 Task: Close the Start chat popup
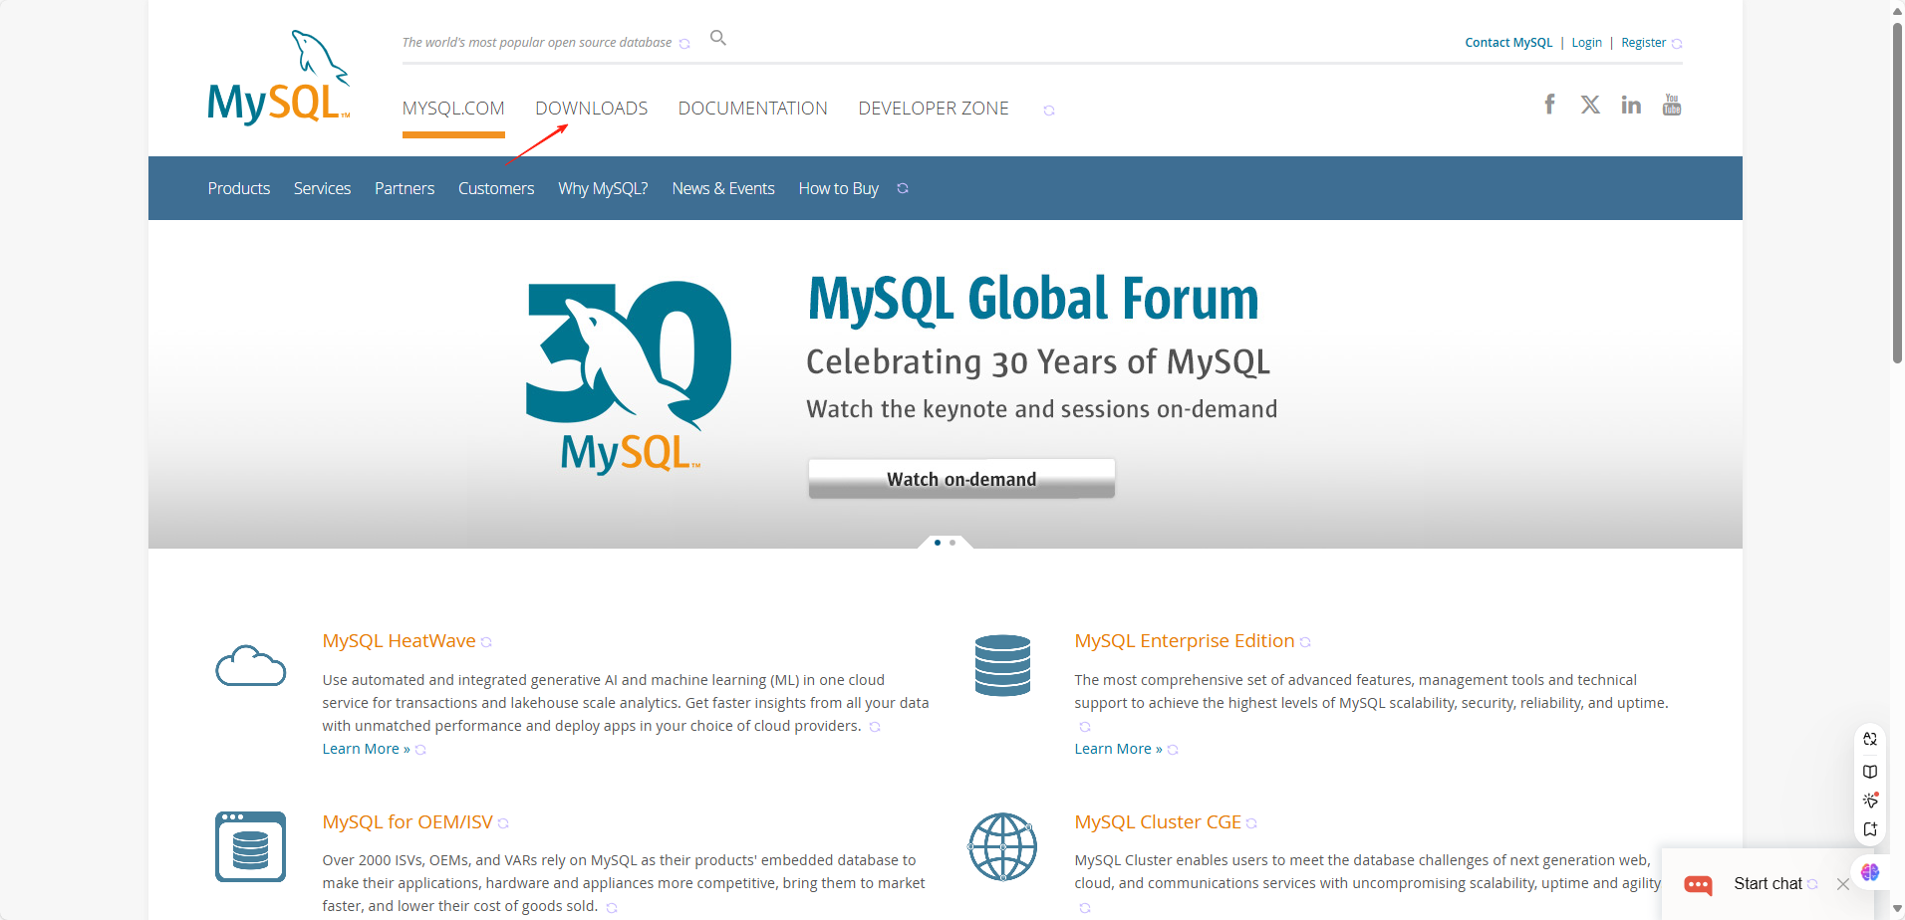pyautogui.click(x=1842, y=884)
